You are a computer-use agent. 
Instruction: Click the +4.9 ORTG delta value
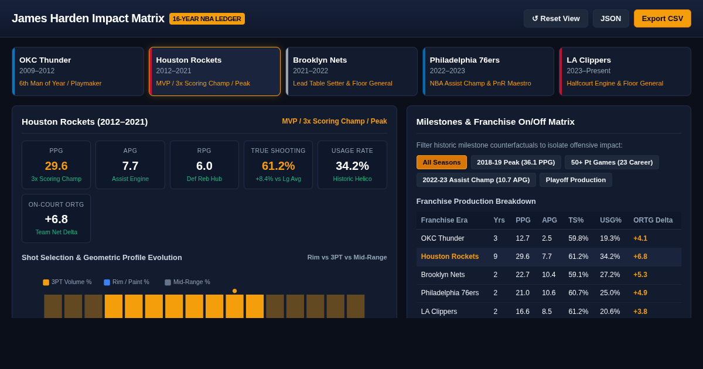click(640, 293)
